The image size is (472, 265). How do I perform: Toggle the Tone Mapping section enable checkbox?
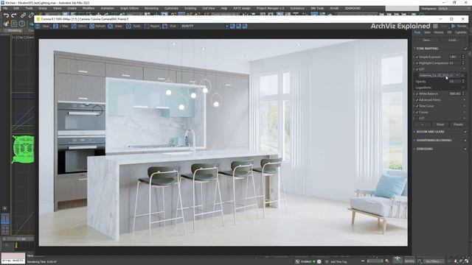(465, 49)
